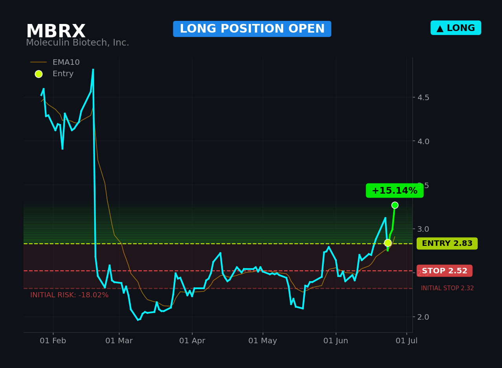Click the EMA10 legend entry
Image resolution: width=502 pixels, height=368 pixels.
point(55,62)
